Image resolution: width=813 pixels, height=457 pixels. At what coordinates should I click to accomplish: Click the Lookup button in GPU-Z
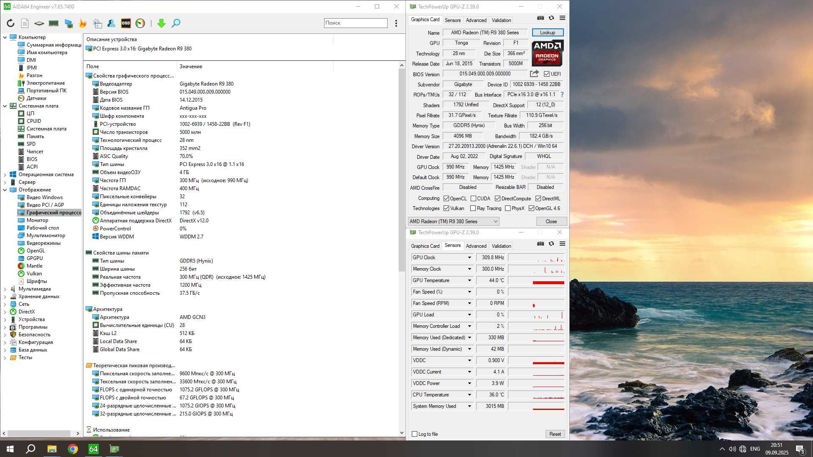pyautogui.click(x=547, y=33)
